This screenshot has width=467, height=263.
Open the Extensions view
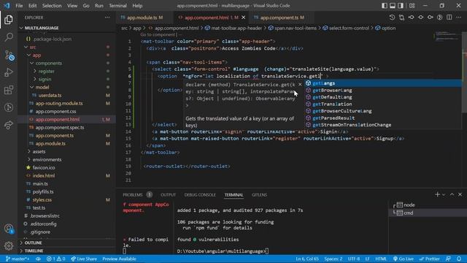(9, 90)
